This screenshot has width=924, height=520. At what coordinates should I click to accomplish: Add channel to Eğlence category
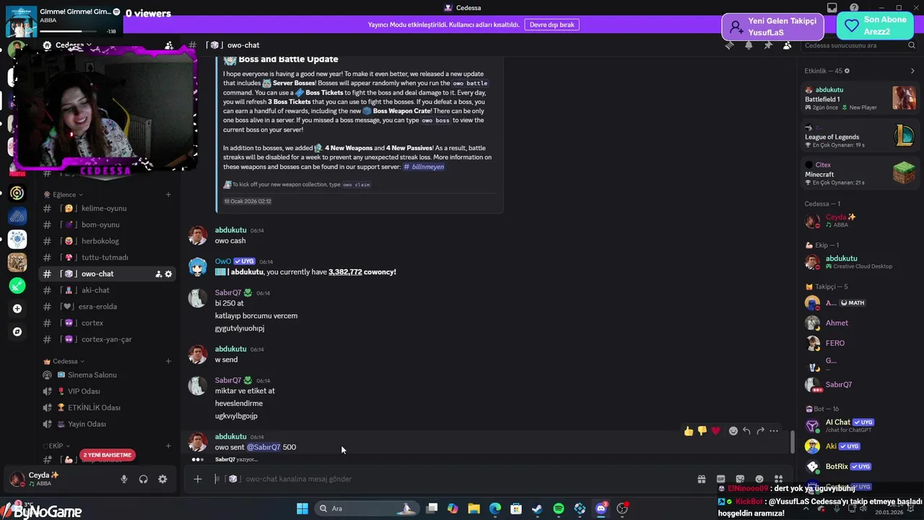[x=168, y=194]
